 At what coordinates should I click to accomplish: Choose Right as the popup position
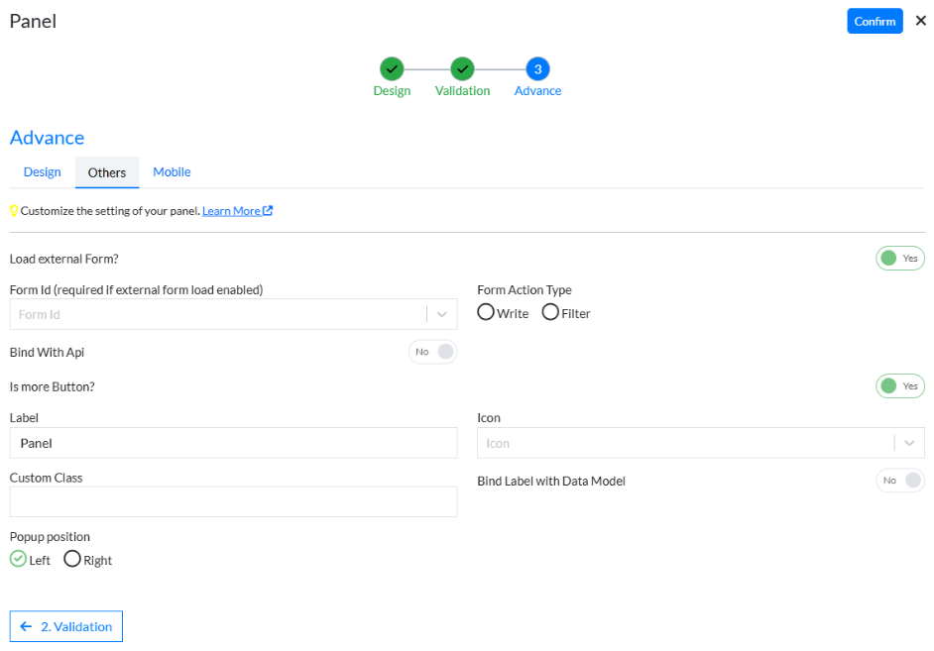point(71,559)
